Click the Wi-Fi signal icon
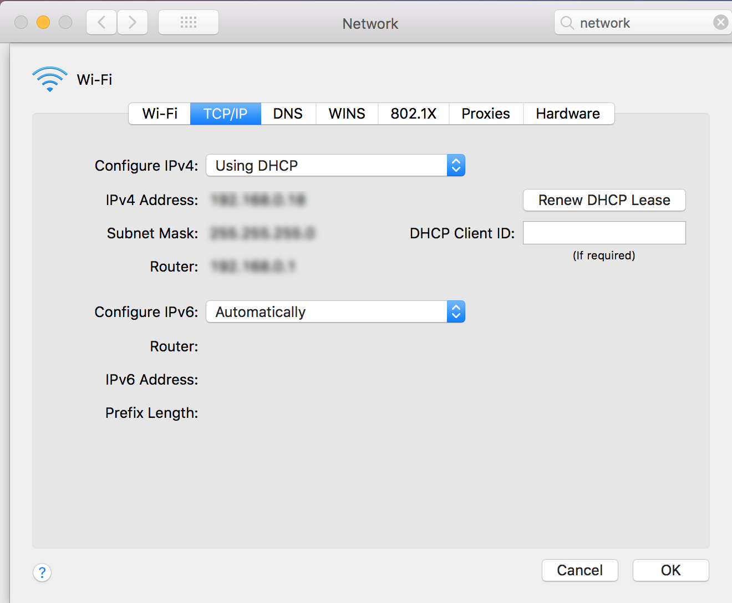Viewport: 732px width, 603px height. 50,79
